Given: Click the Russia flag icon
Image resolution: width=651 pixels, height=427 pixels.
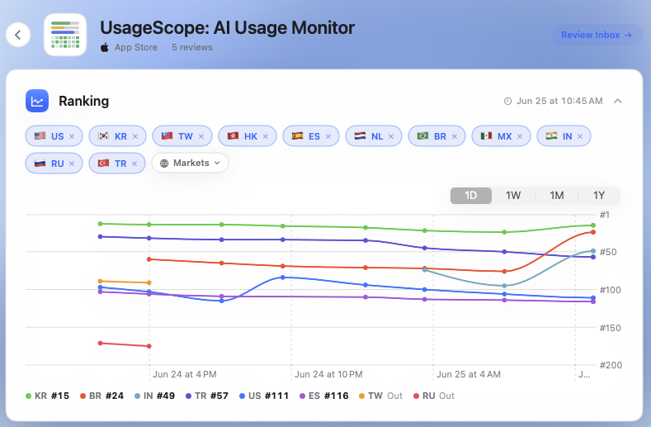Looking at the screenshot, I should tap(40, 163).
